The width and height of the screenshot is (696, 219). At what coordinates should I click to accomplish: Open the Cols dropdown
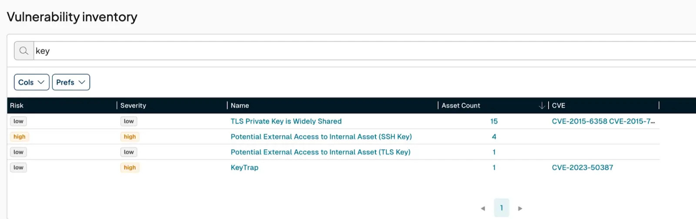[x=31, y=82]
